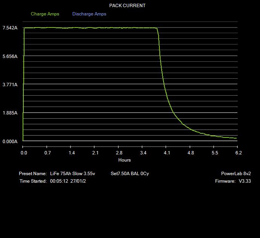Click the flat 7.5A plateau of charge curve
Screen dimensions: 260x238
tap(90, 28)
